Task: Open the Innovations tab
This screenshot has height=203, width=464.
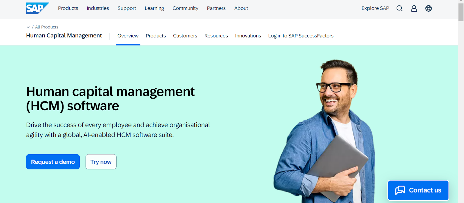Action: 248,36
